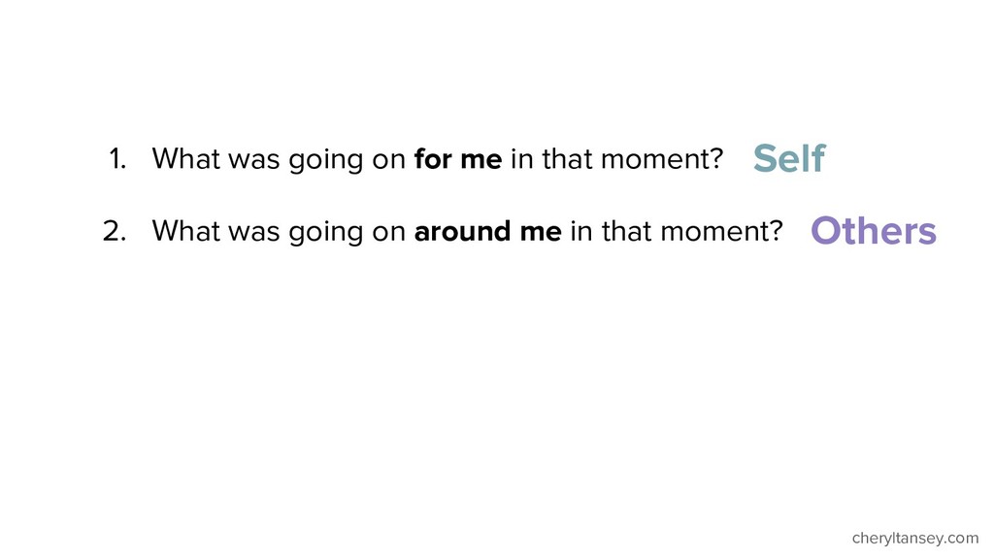Viewport: 994px width, 559px height.
Task: Click the word "going" in the second question
Action: tap(326, 233)
